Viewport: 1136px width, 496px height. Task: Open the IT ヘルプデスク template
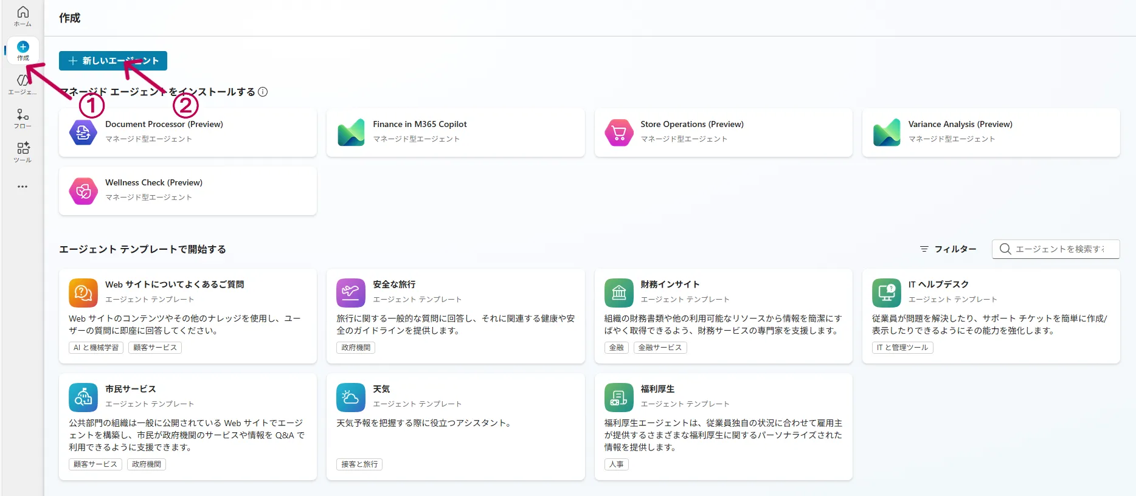point(991,316)
